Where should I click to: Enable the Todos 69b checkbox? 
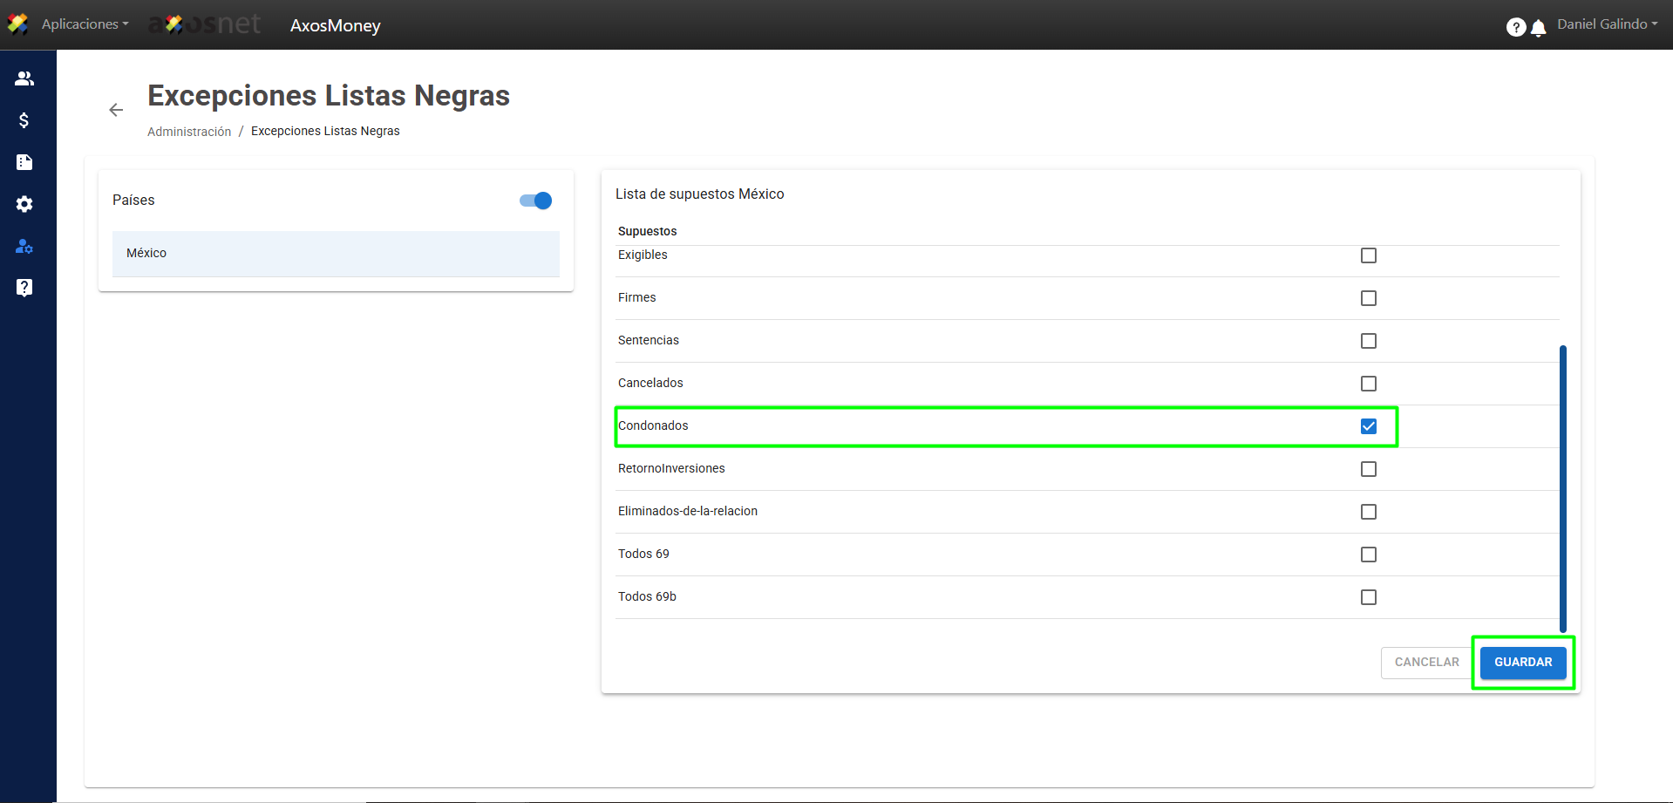[x=1369, y=597]
